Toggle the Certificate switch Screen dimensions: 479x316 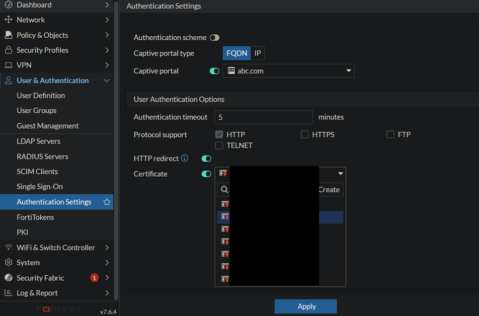tap(206, 174)
